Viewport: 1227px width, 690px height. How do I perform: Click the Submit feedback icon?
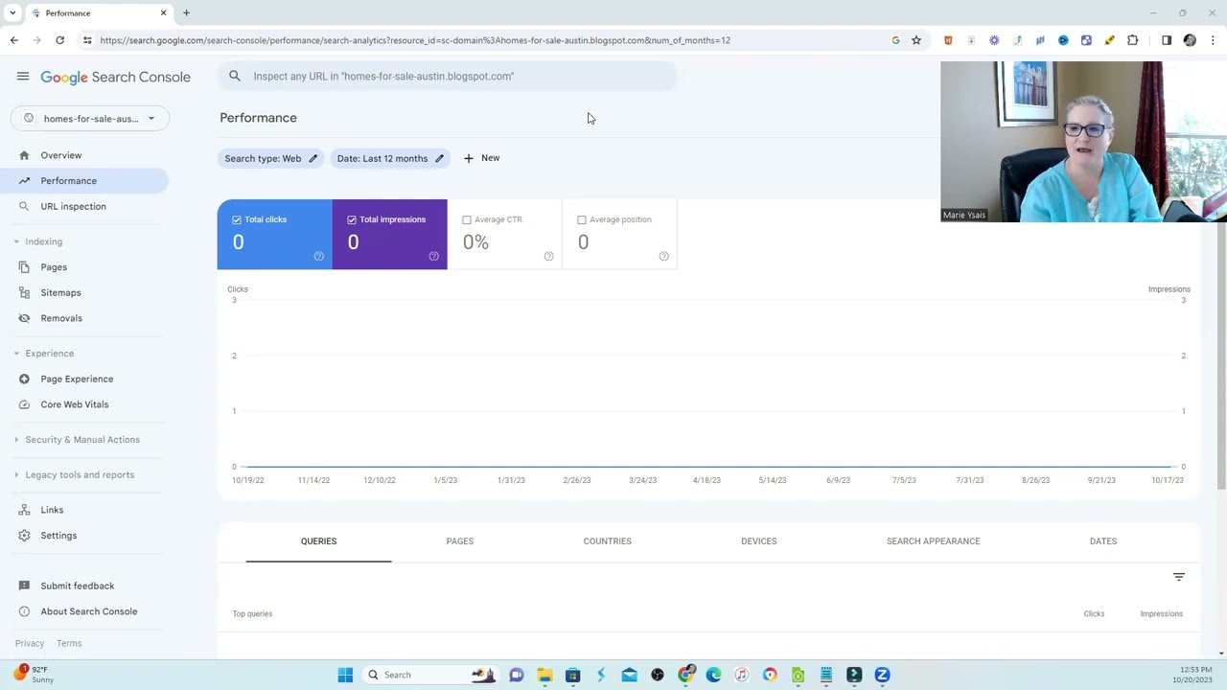click(24, 586)
